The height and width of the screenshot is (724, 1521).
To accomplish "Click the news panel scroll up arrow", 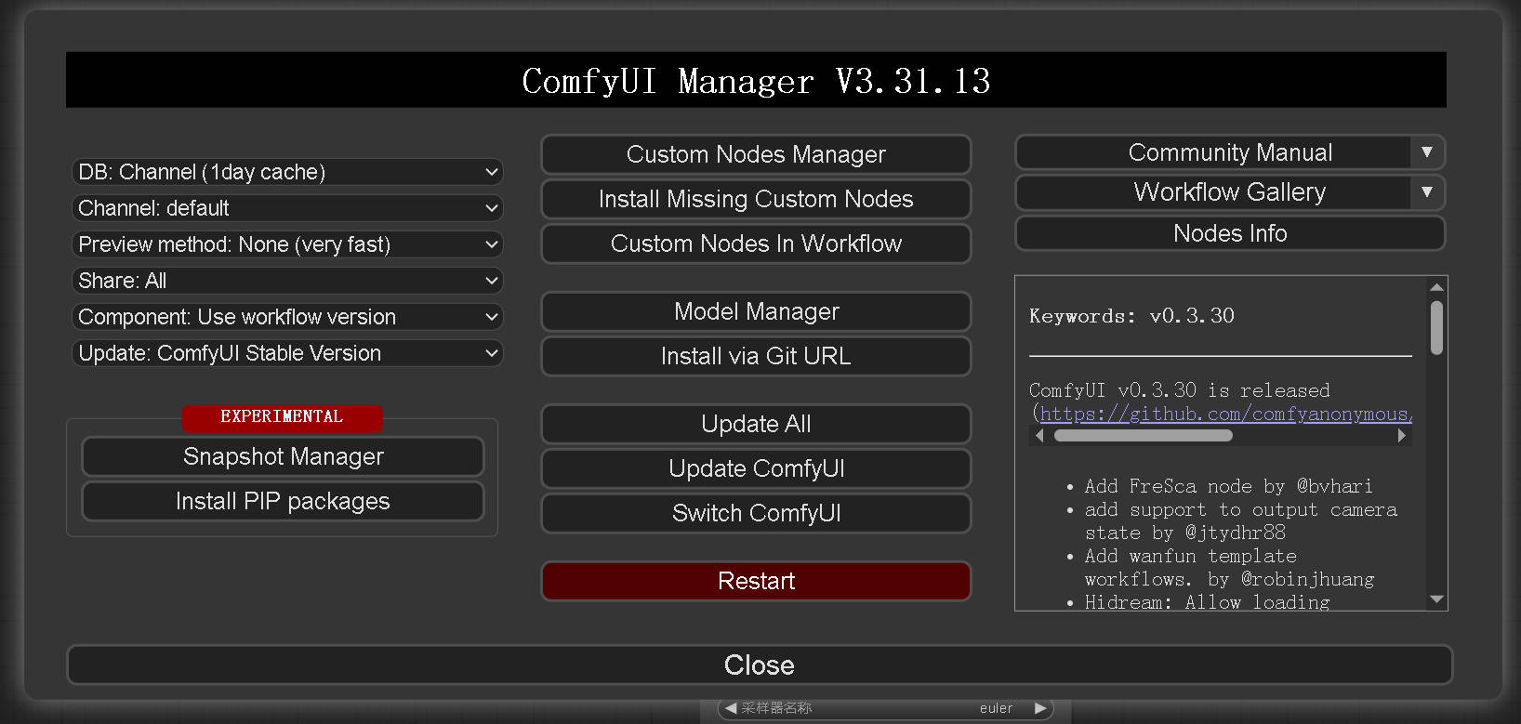I will tap(1436, 287).
